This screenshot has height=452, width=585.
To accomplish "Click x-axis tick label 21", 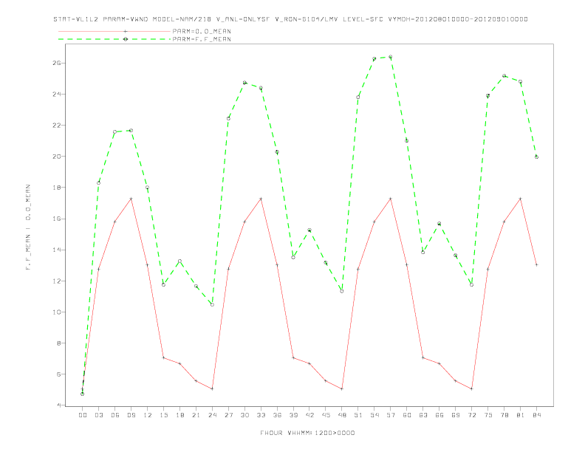I will point(196,415).
